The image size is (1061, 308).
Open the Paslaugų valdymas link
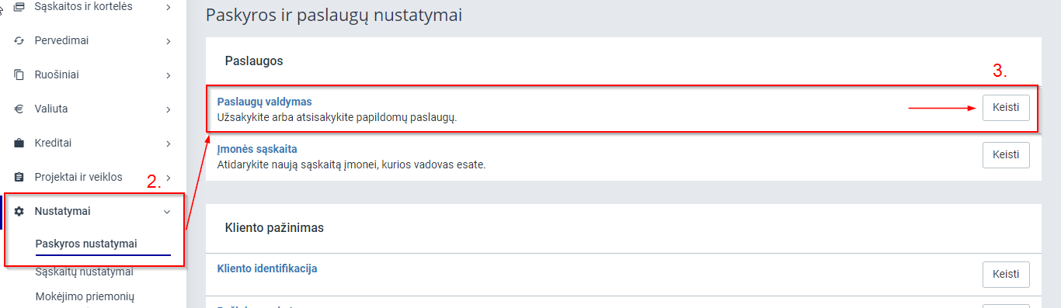click(264, 102)
